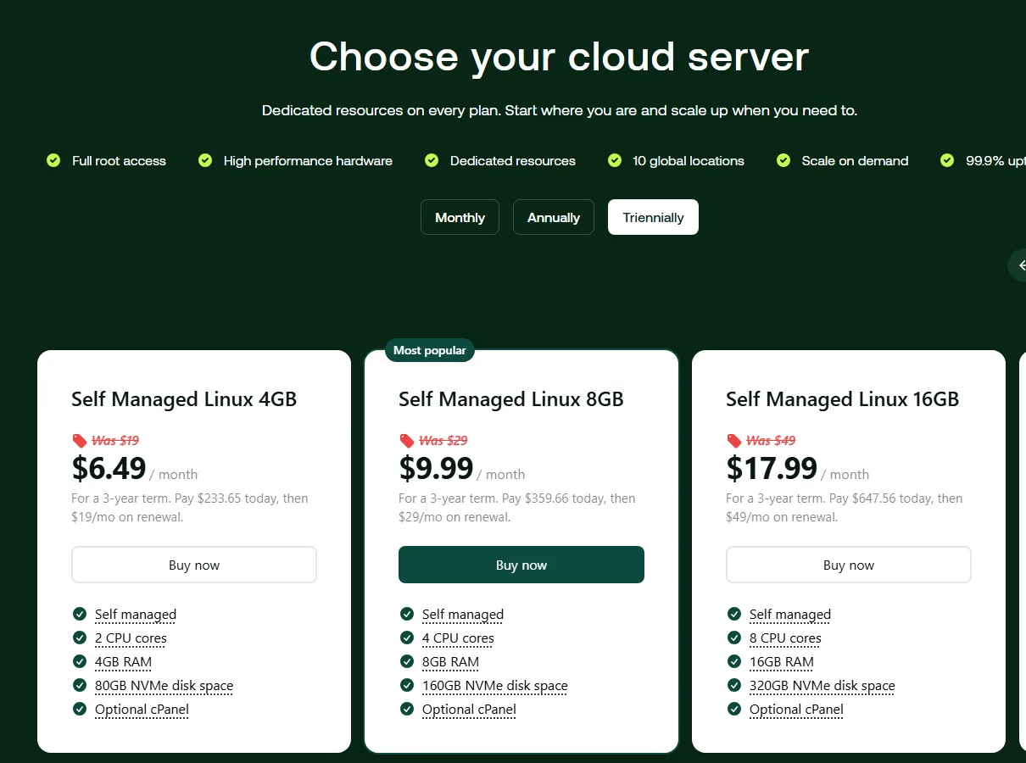1026x763 pixels.
Task: Click the struck-through Was $49 text
Action: 770,441
